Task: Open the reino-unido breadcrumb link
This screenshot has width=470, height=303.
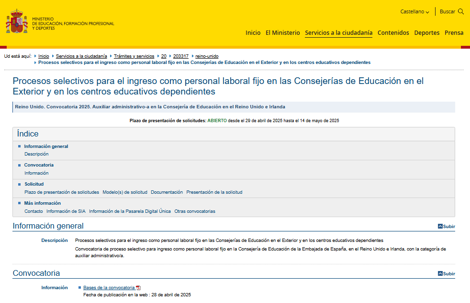Action: click(x=207, y=56)
